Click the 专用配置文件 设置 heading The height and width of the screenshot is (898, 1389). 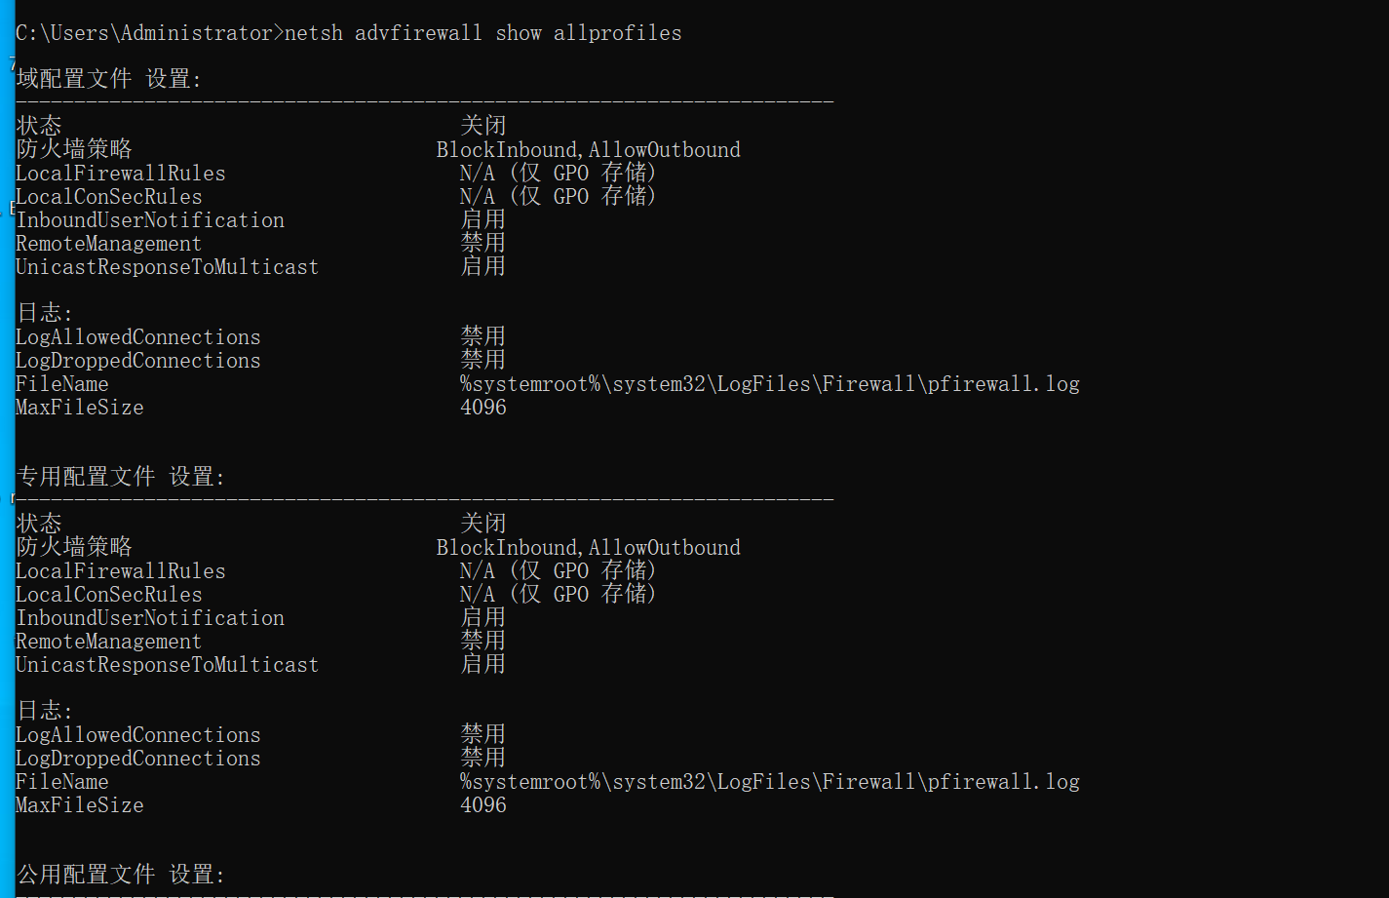click(x=121, y=477)
